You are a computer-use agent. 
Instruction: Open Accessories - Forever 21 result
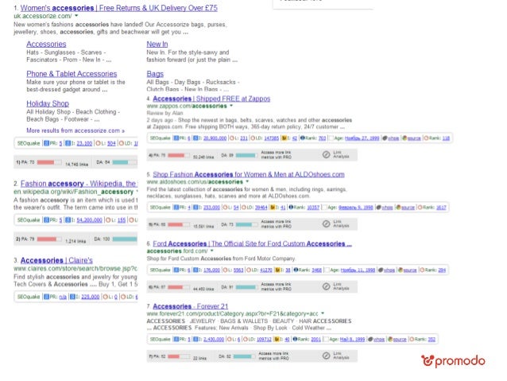click(191, 306)
